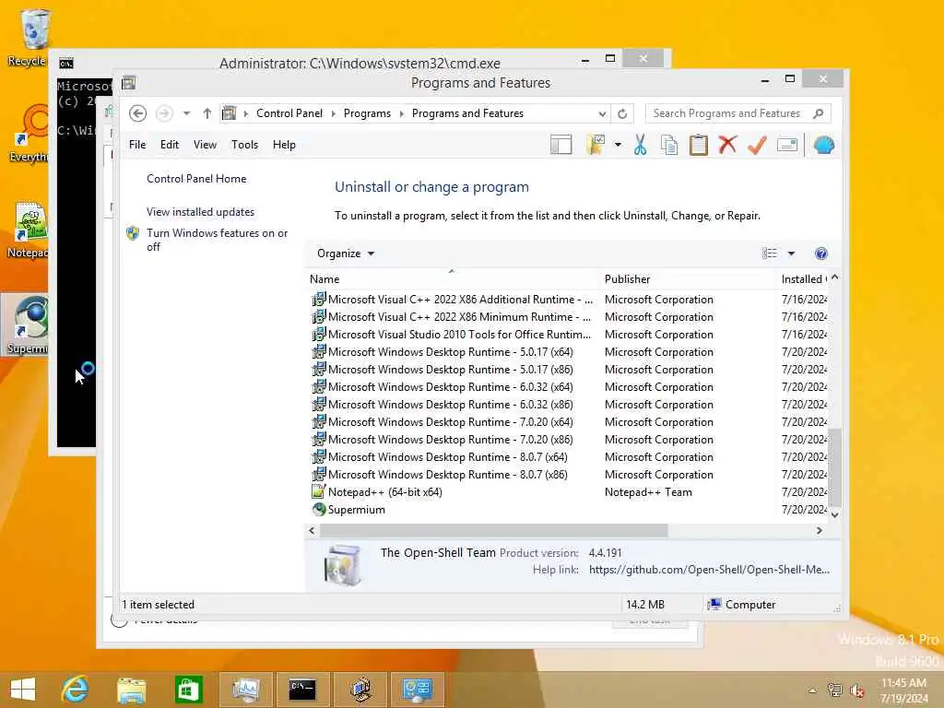The height and width of the screenshot is (708, 944).
Task: Click the Open-Shell GitHub help link
Action: [x=709, y=570]
